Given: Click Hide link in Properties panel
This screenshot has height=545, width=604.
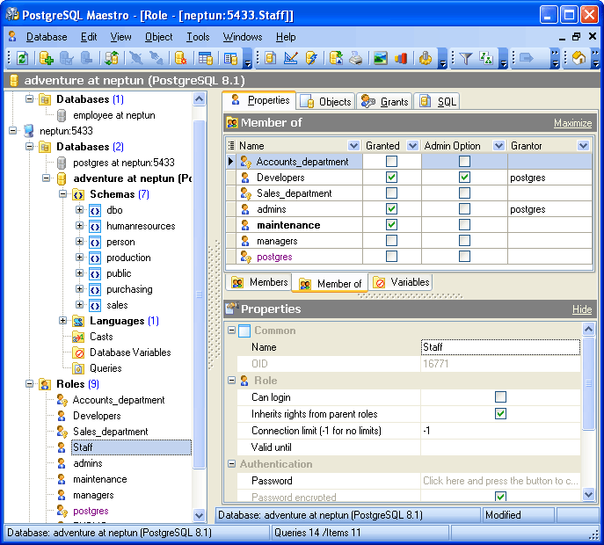Looking at the screenshot, I should click(x=581, y=309).
